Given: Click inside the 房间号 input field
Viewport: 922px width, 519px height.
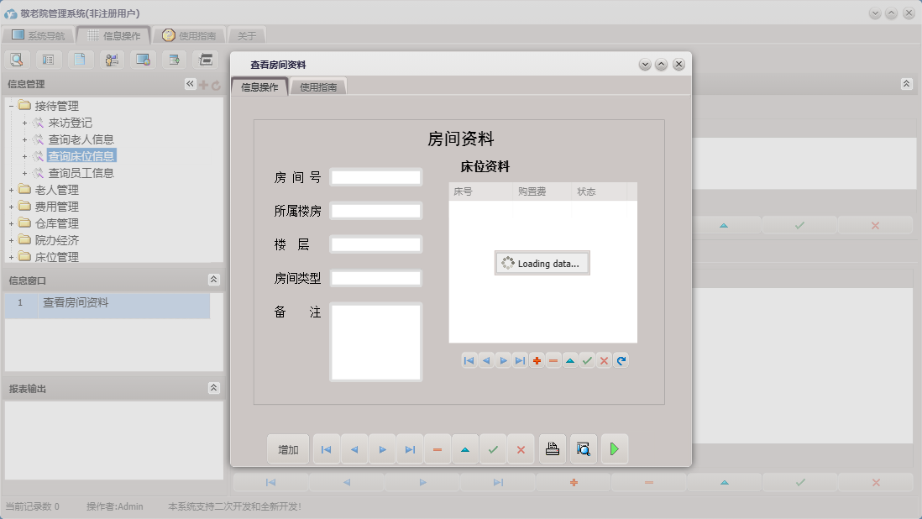Looking at the screenshot, I should 375,176.
